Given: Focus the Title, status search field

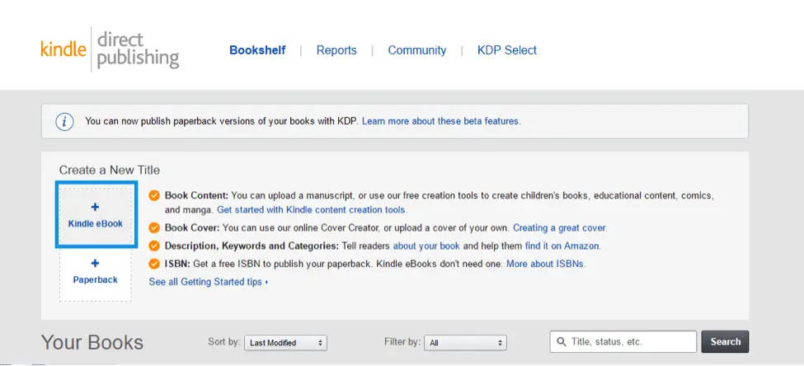Looking at the screenshot, I should click(623, 341).
